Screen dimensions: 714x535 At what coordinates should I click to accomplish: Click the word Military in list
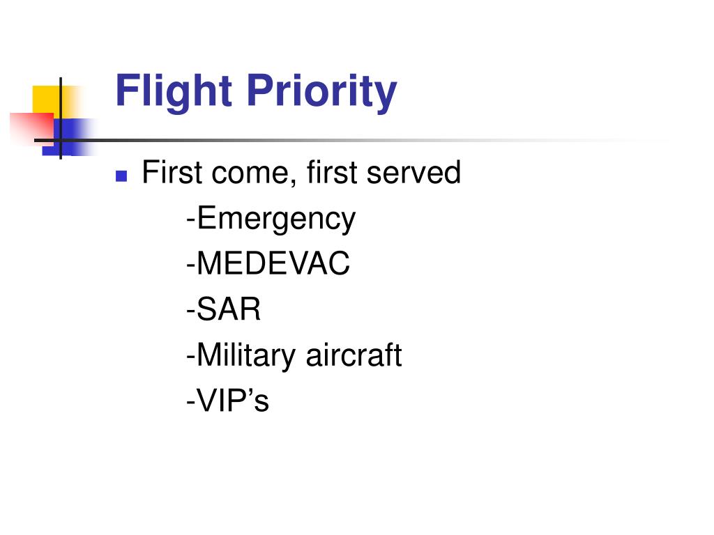[246, 355]
